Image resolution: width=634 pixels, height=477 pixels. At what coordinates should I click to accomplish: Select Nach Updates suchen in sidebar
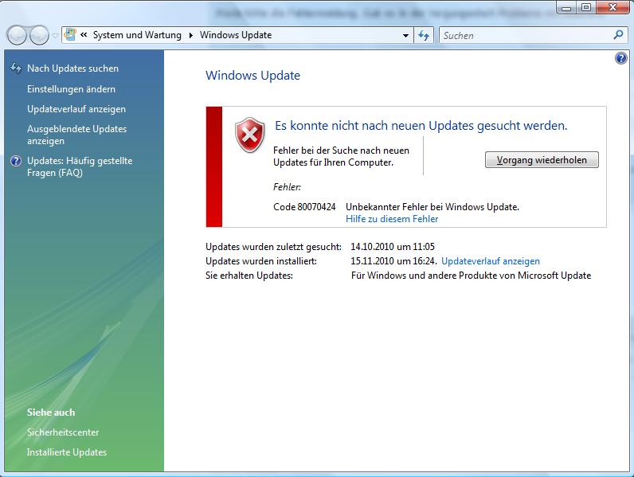click(x=72, y=68)
